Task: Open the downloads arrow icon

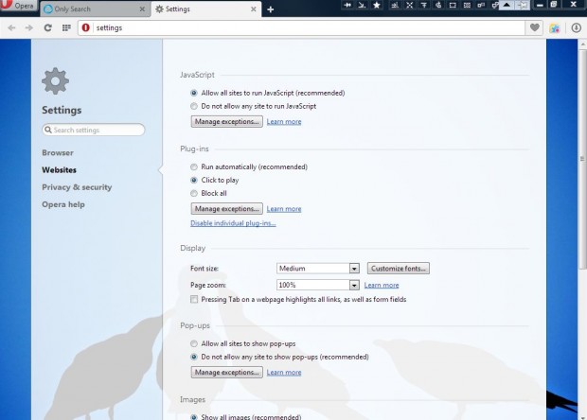Action: pyautogui.click(x=577, y=27)
